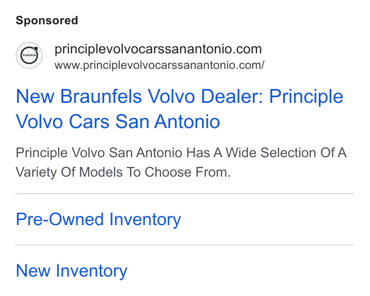Screen dimensions: 370x296
Task: Click the principlevolvocarssanantonio.com site name
Action: pos(158,49)
